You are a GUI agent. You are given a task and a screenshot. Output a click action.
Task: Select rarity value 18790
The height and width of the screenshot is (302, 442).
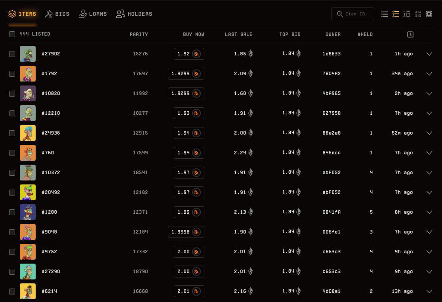point(140,272)
